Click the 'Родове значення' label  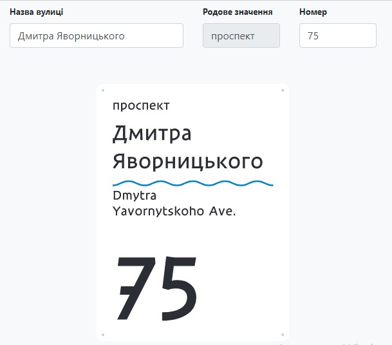[238, 12]
